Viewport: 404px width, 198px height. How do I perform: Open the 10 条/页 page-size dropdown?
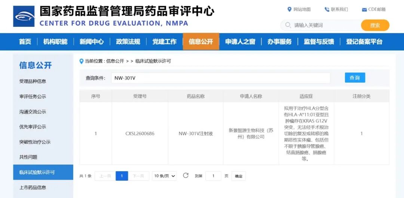pyautogui.click(x=164, y=176)
